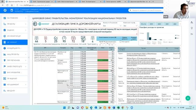Viewport: 196px width, 110px height.
Task: Open 'KPI-MONITOR ЦП' in the sidebar
Action: pyautogui.click(x=15, y=36)
